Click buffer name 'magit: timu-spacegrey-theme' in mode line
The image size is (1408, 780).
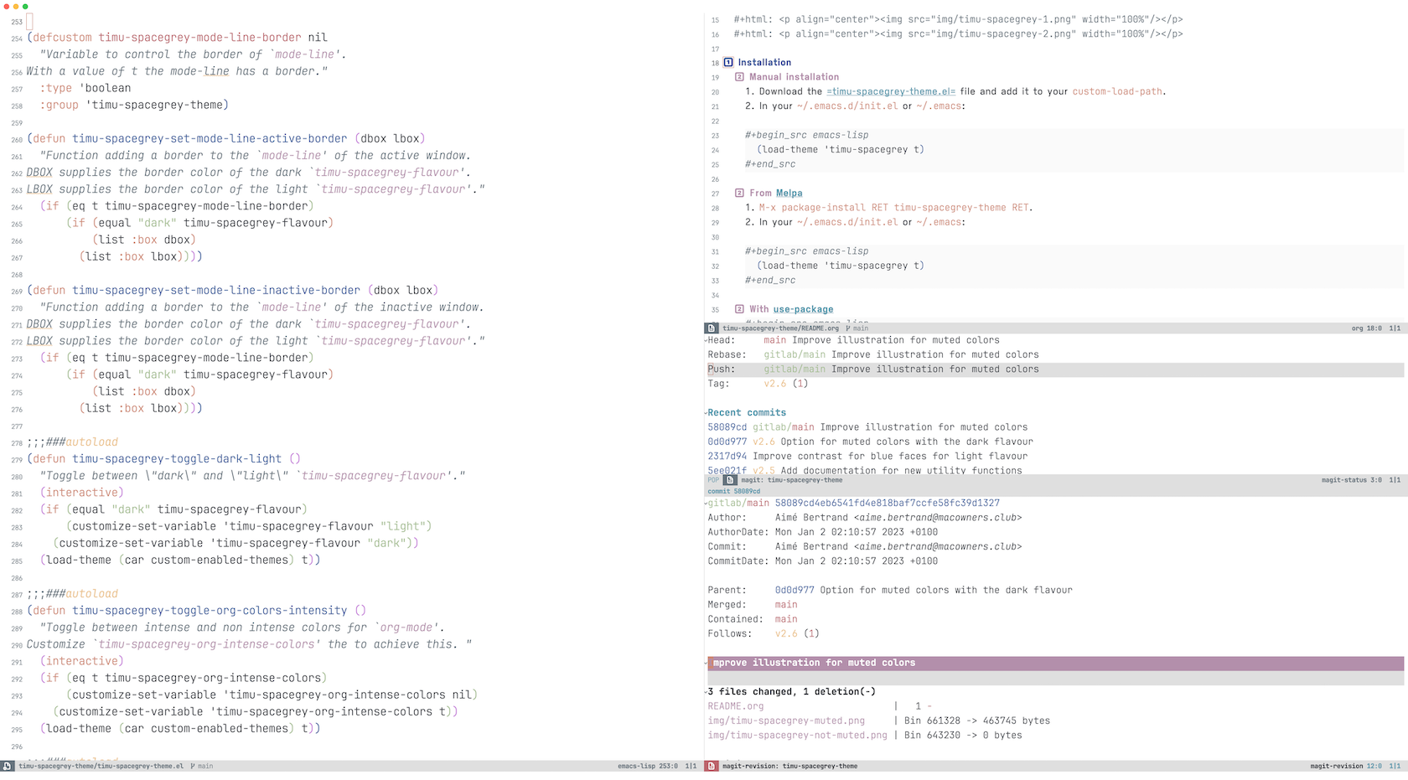point(792,480)
